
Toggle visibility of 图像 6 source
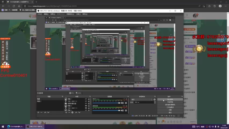86,106
